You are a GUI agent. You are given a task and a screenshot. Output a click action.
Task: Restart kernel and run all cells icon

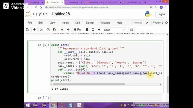99,30
